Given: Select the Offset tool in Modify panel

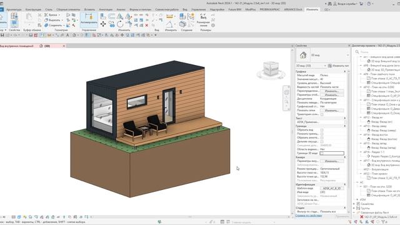Looking at the screenshot, I should tap(111, 16).
